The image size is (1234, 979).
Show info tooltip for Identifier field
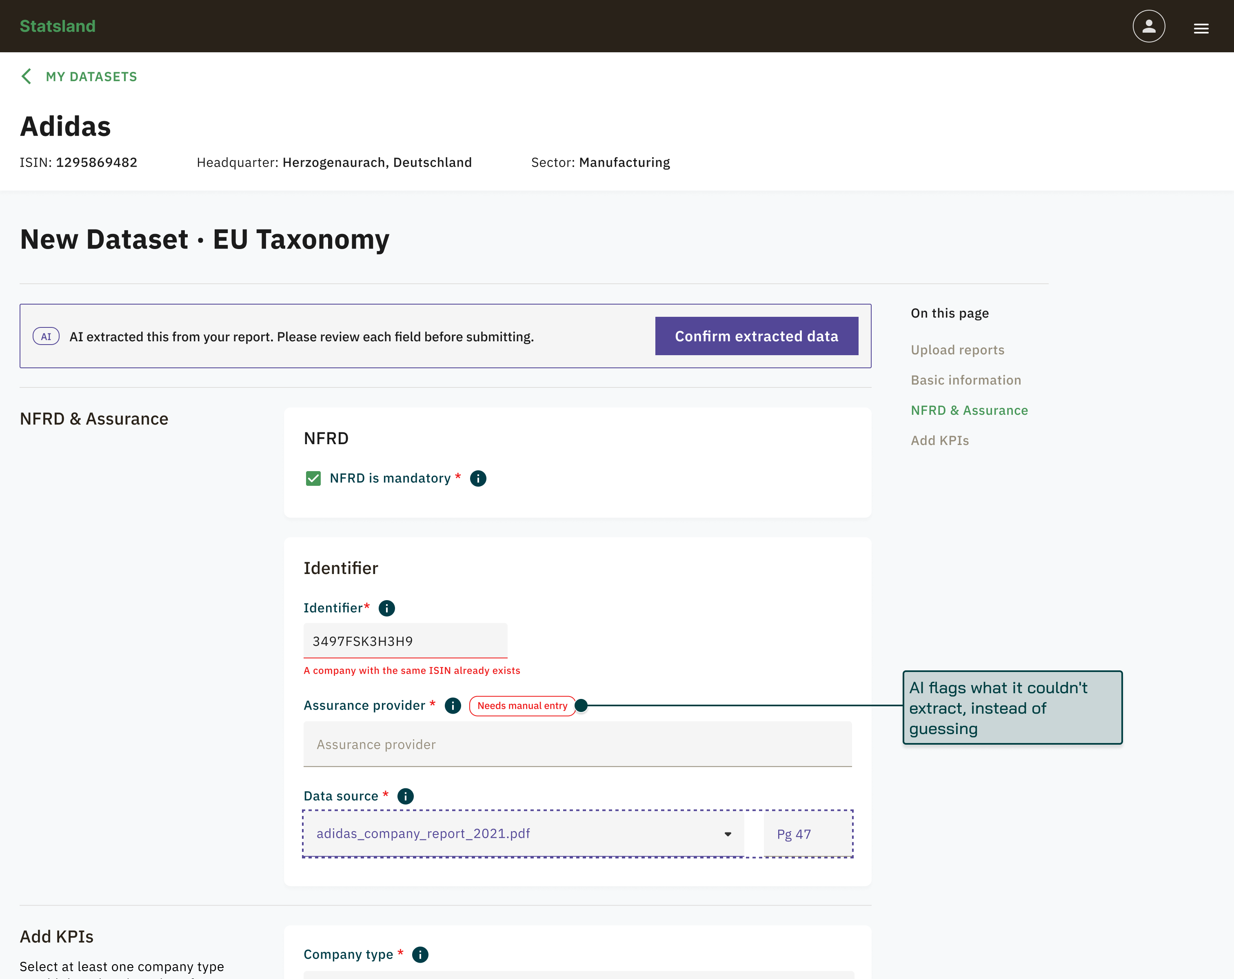pos(386,608)
